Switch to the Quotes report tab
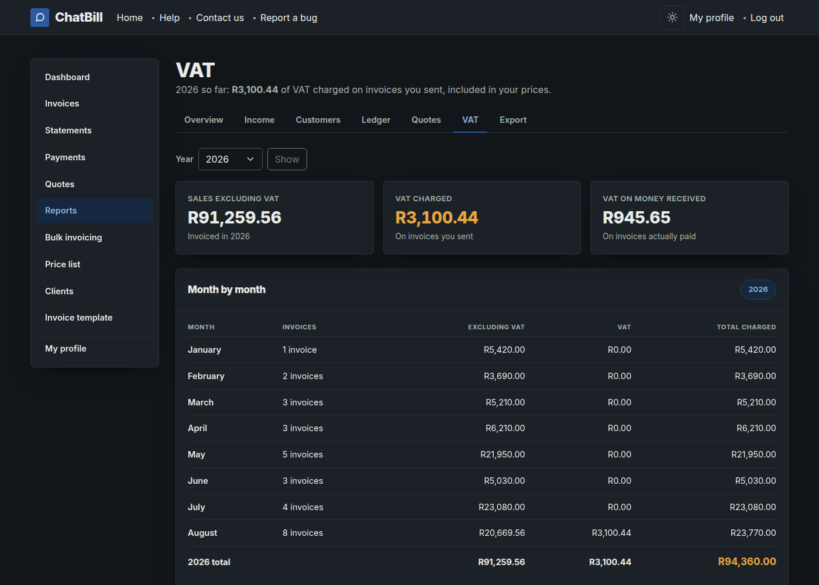The height and width of the screenshot is (585, 819). 426,120
